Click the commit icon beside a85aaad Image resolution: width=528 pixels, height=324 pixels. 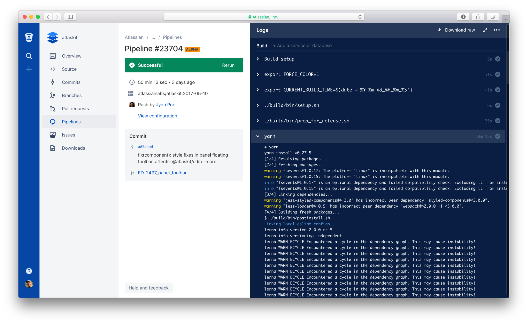point(132,147)
